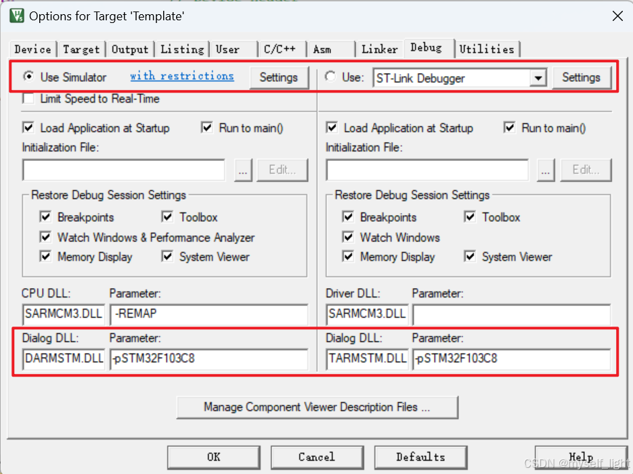
Task: Close the Options for Target dialog
Action: point(617,16)
